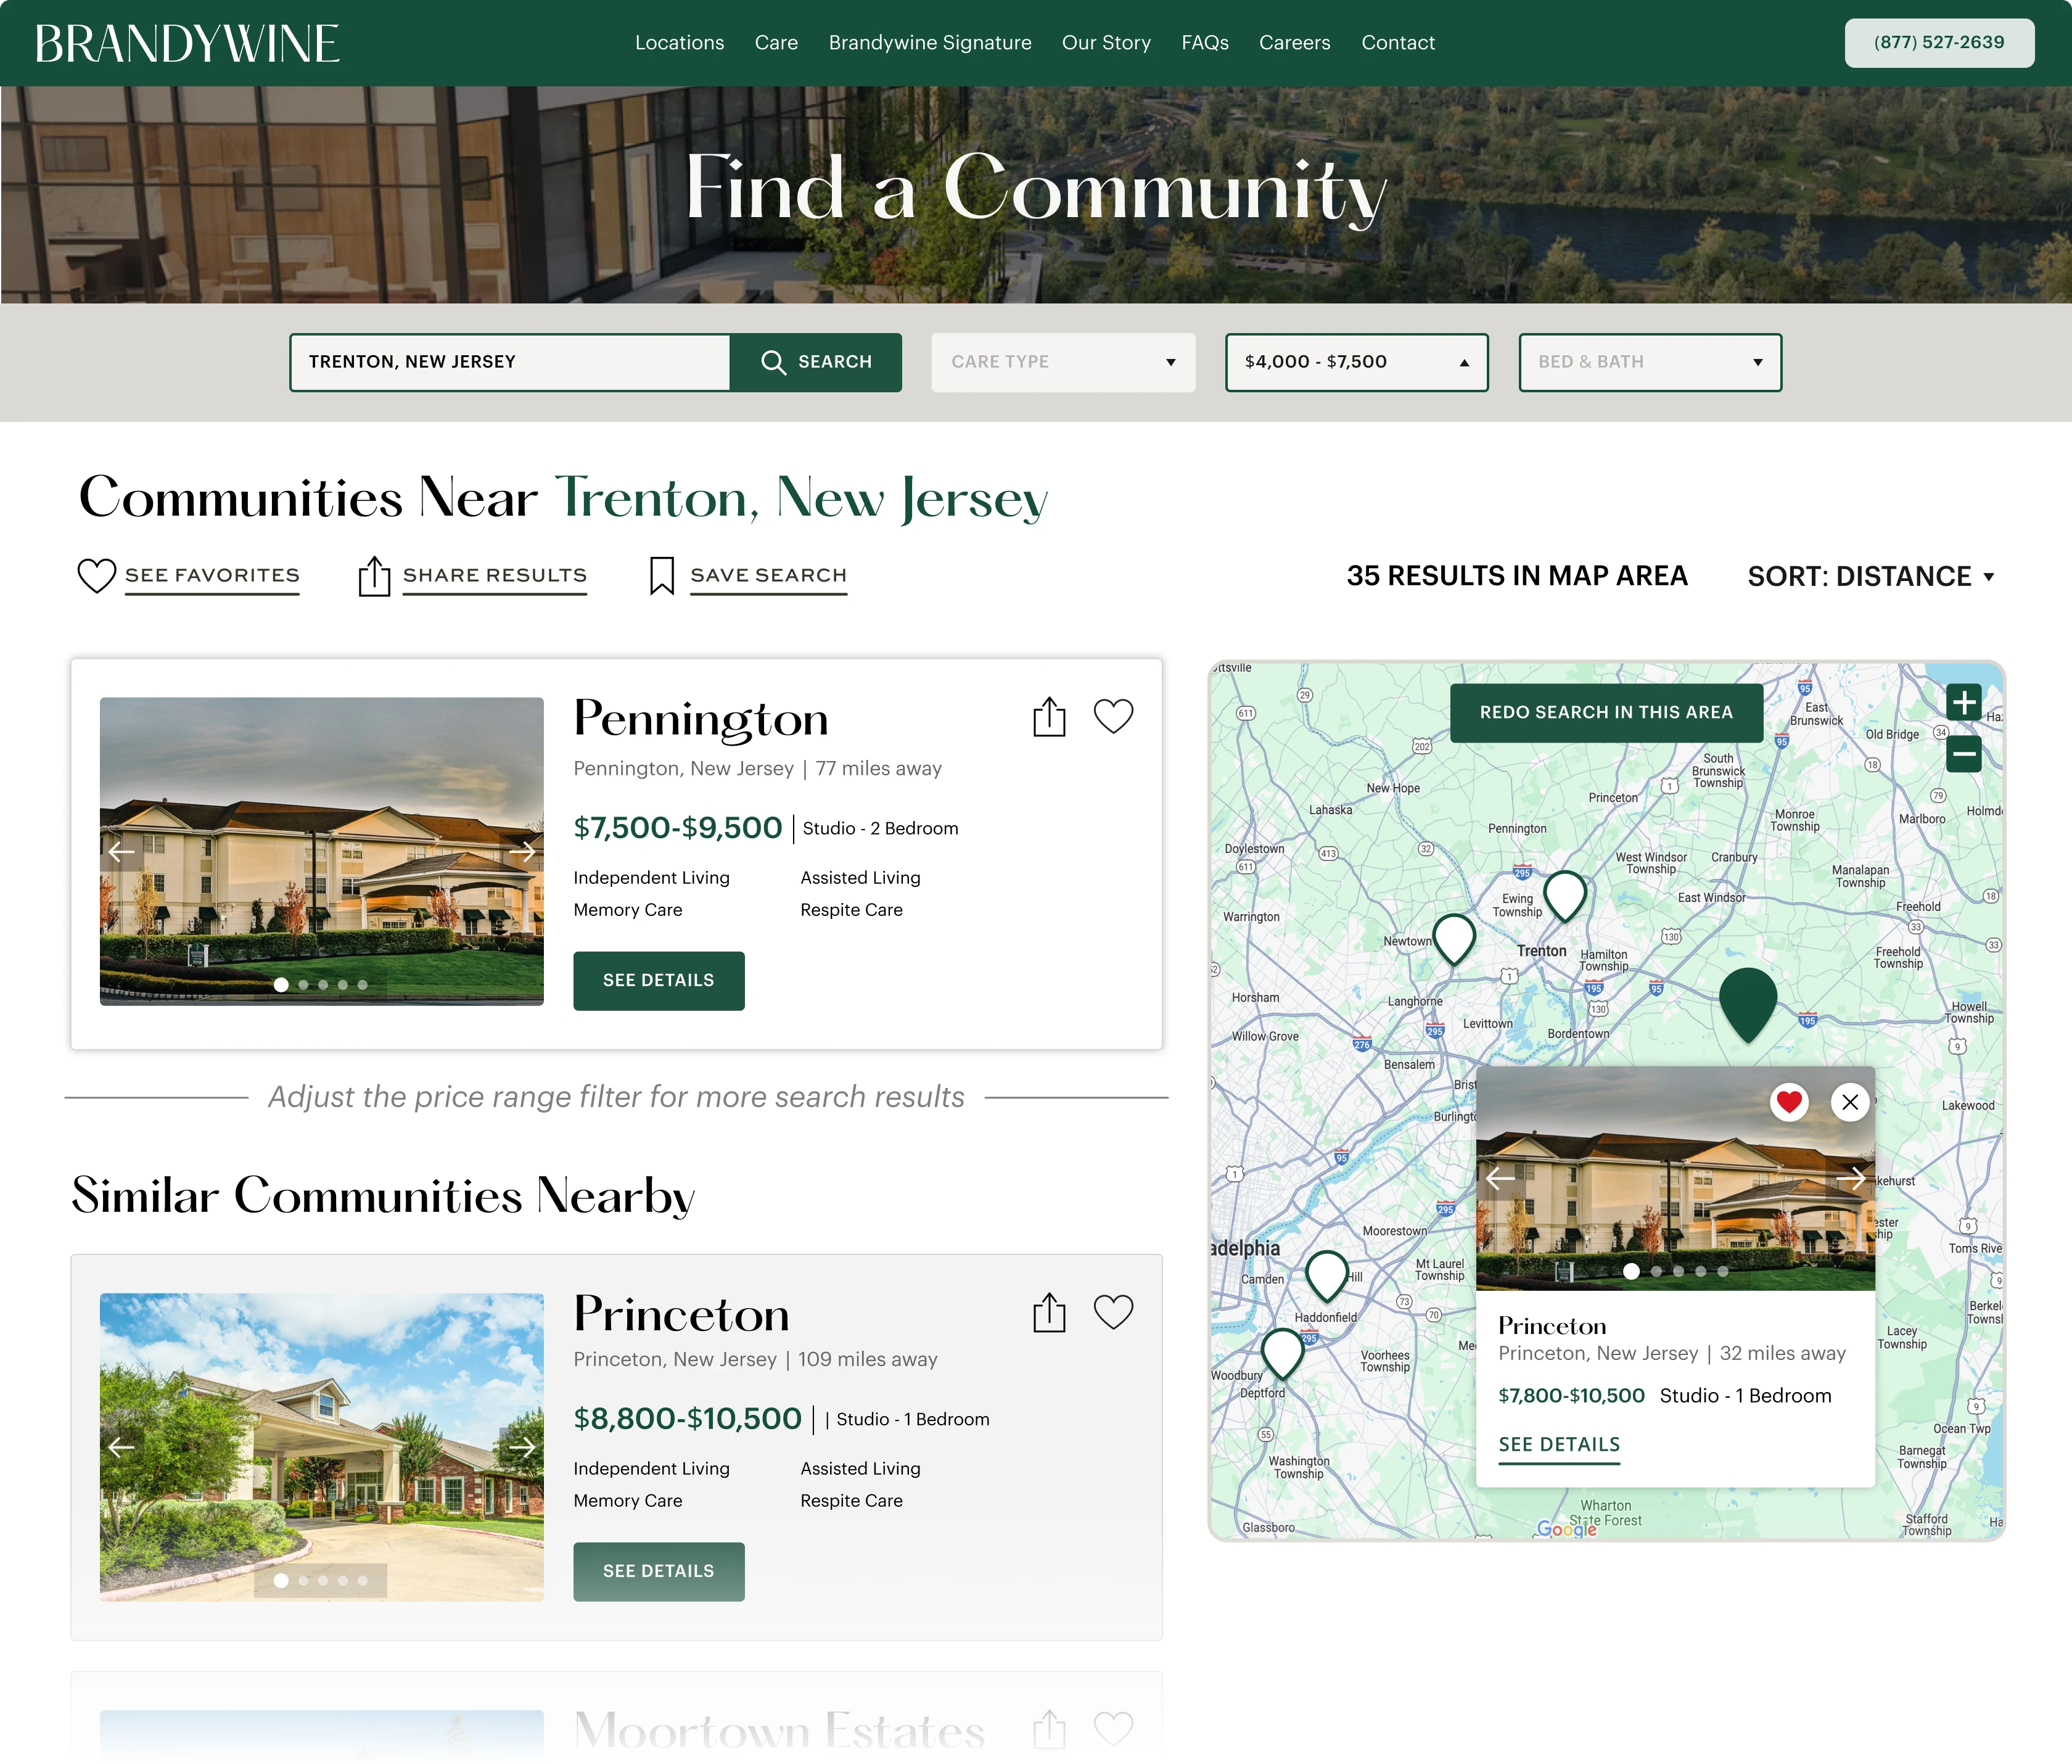Click the magnifying glass search icon
The image size is (2072, 1764).
773,362
